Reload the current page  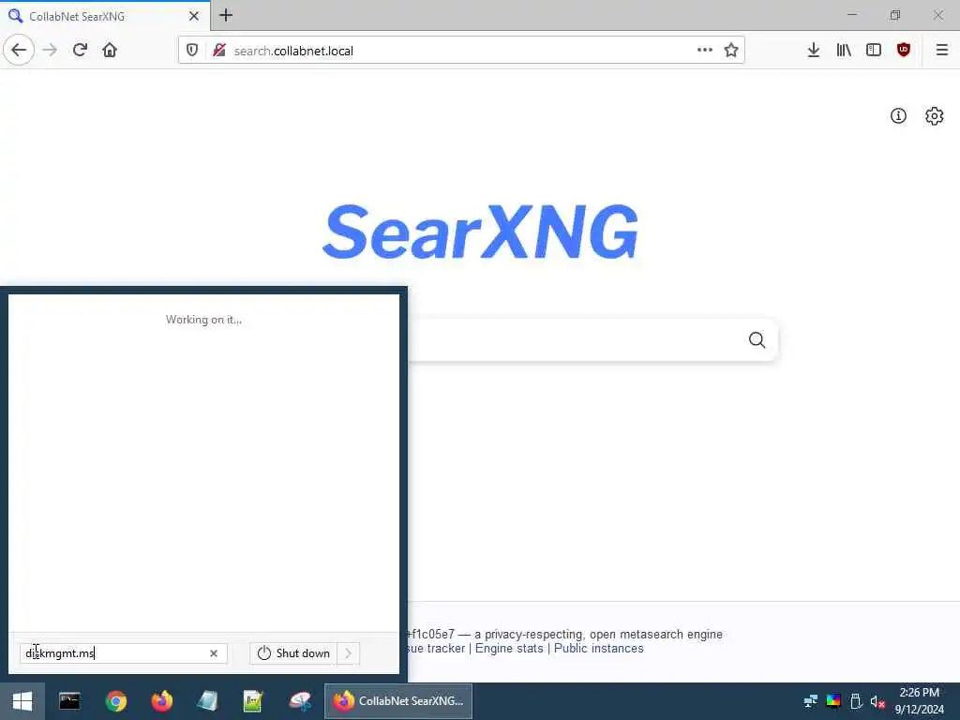point(81,51)
